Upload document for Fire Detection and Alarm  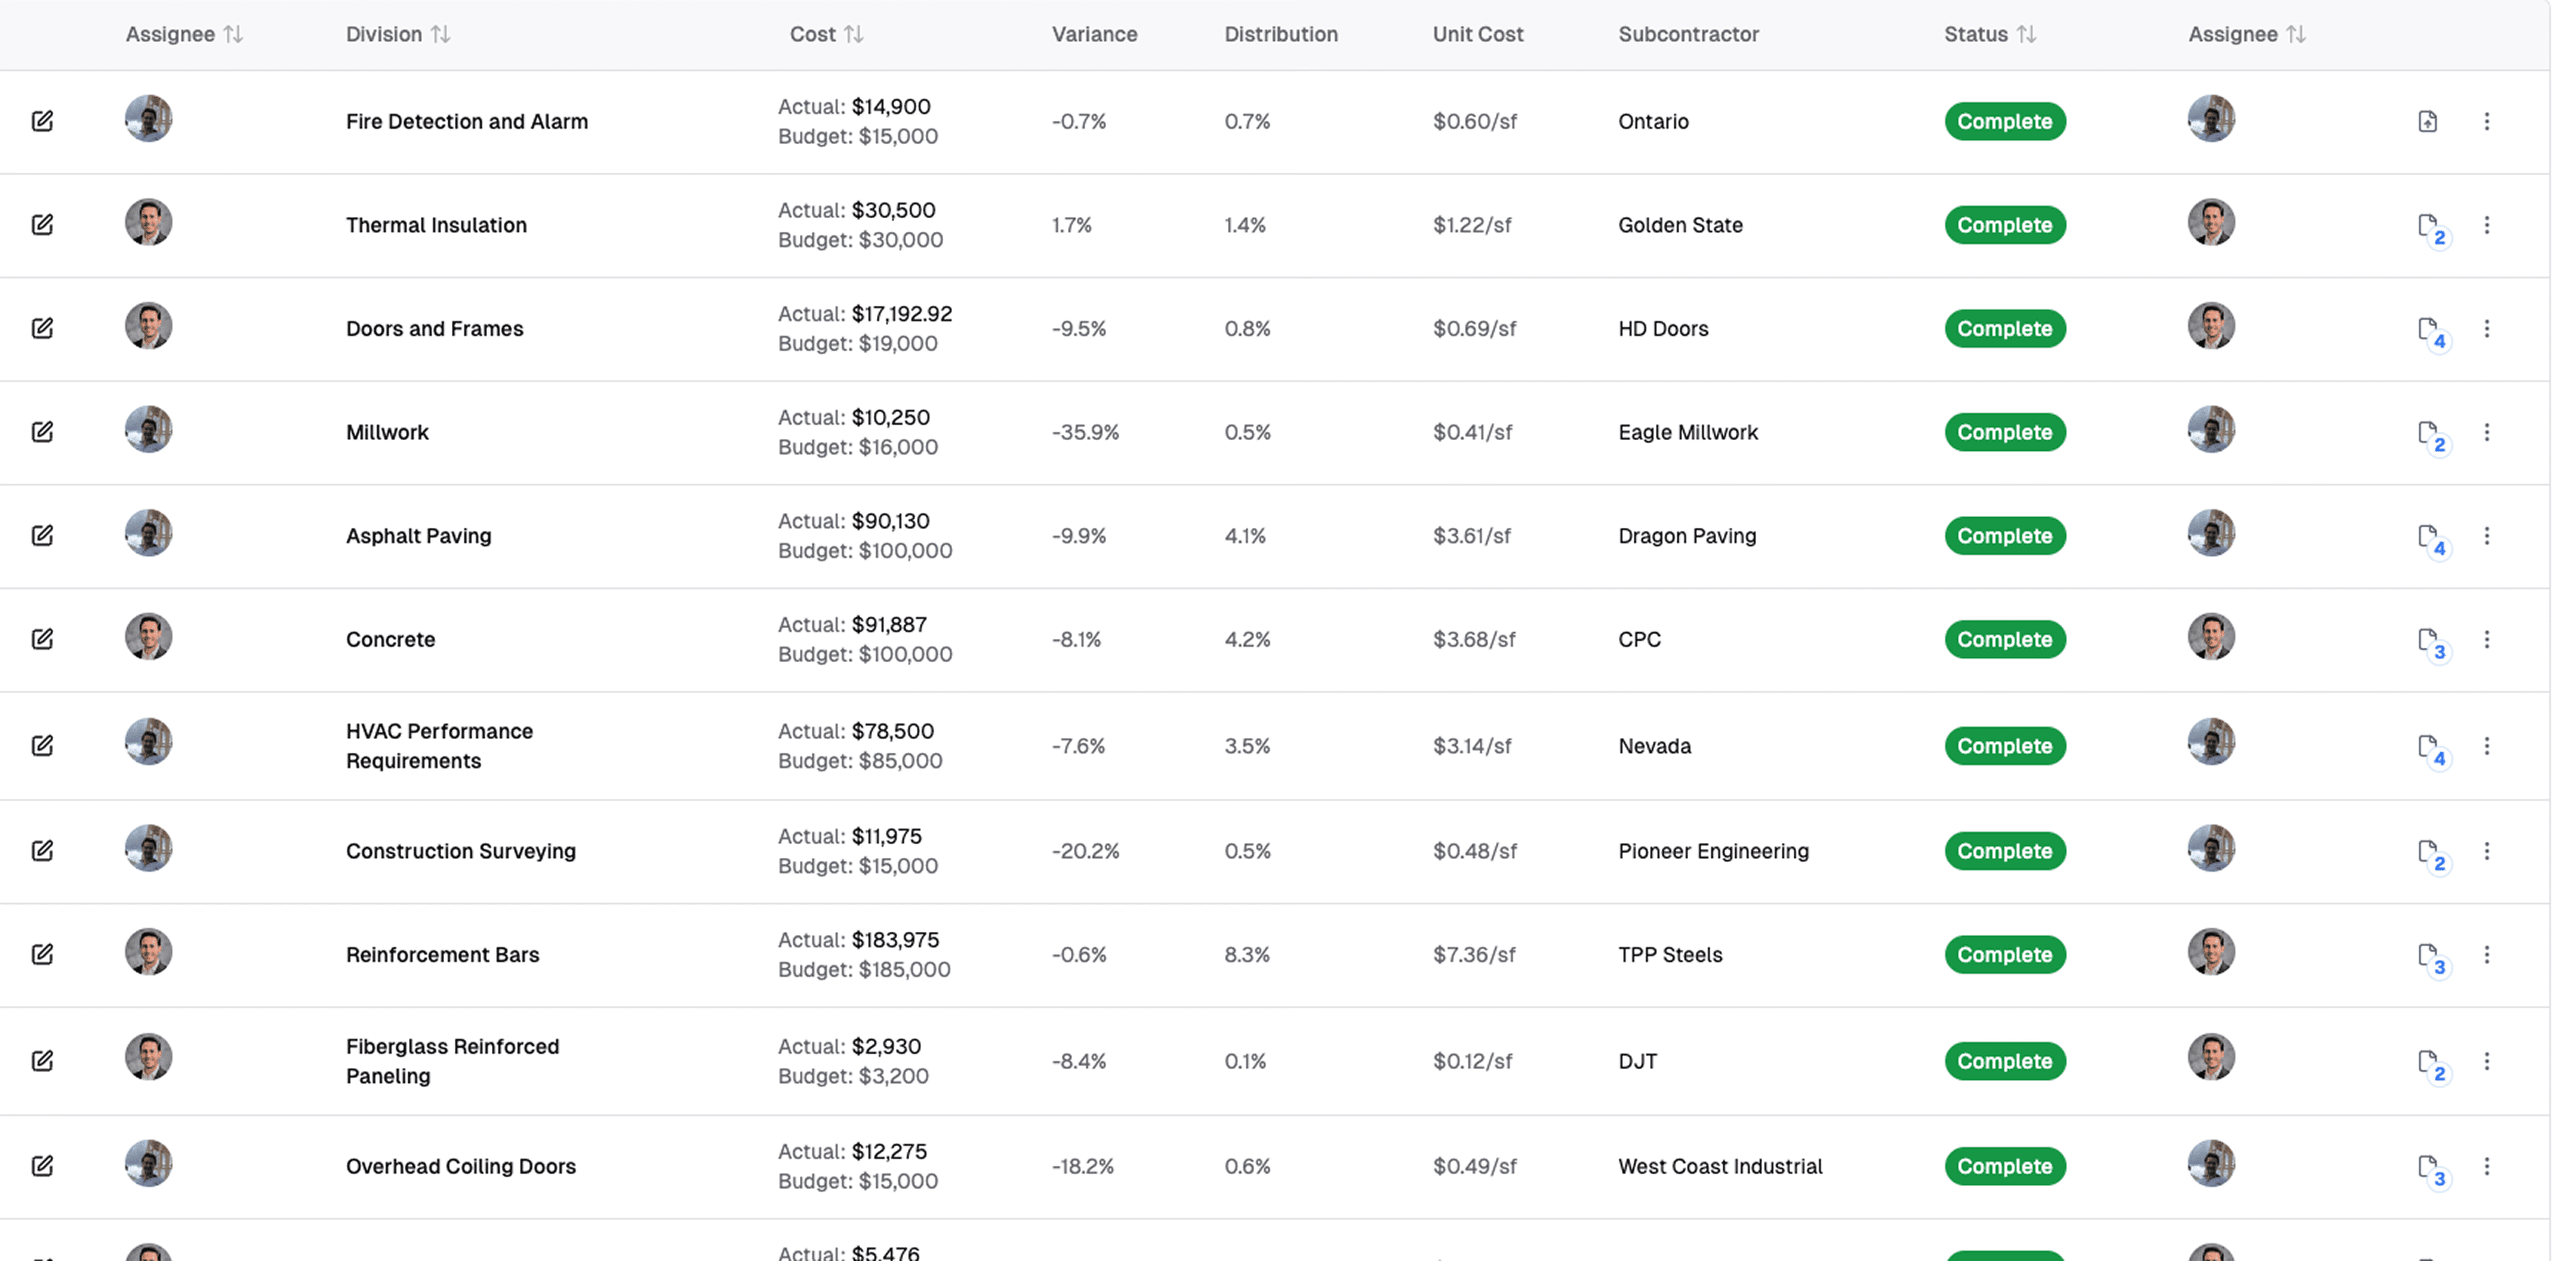pyautogui.click(x=2427, y=121)
